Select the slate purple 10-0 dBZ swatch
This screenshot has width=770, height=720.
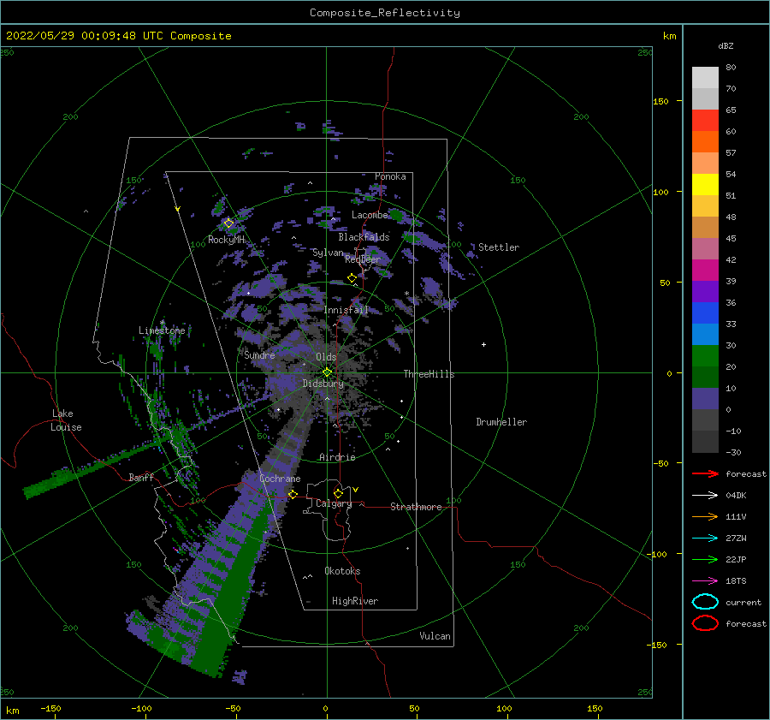[705, 399]
